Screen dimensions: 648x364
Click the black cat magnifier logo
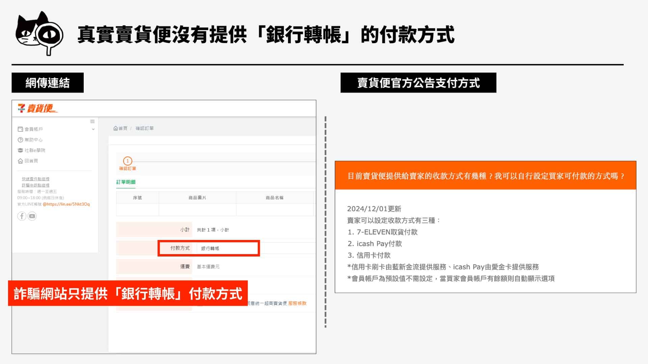pyautogui.click(x=39, y=33)
